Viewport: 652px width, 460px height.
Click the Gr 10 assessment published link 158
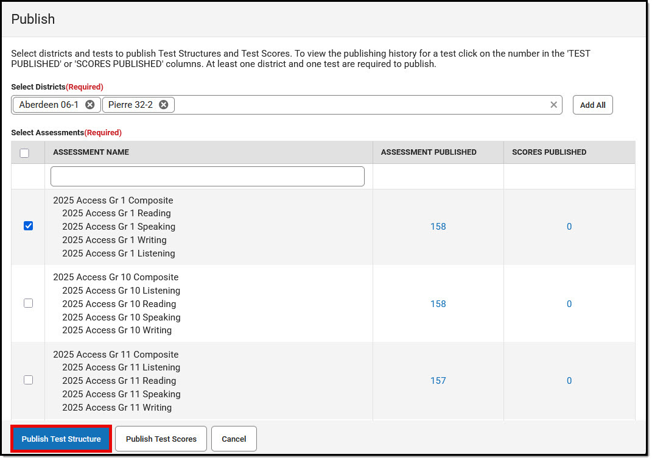pyautogui.click(x=438, y=303)
